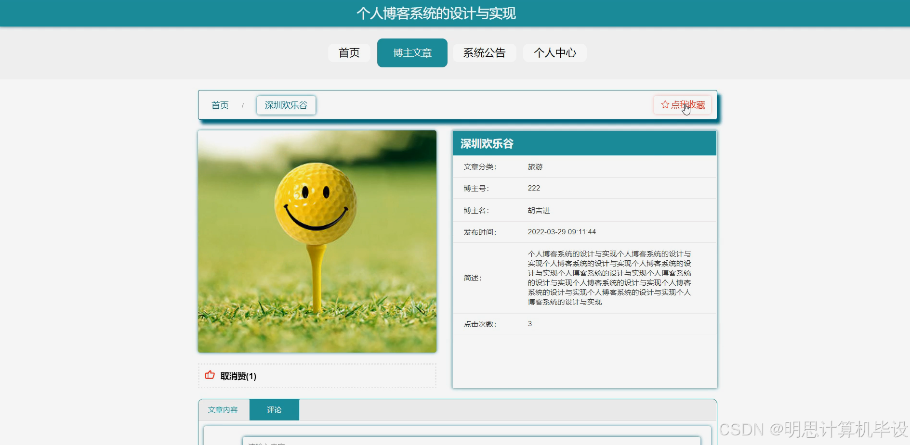Click the thumbs-up like icon

[210, 375]
